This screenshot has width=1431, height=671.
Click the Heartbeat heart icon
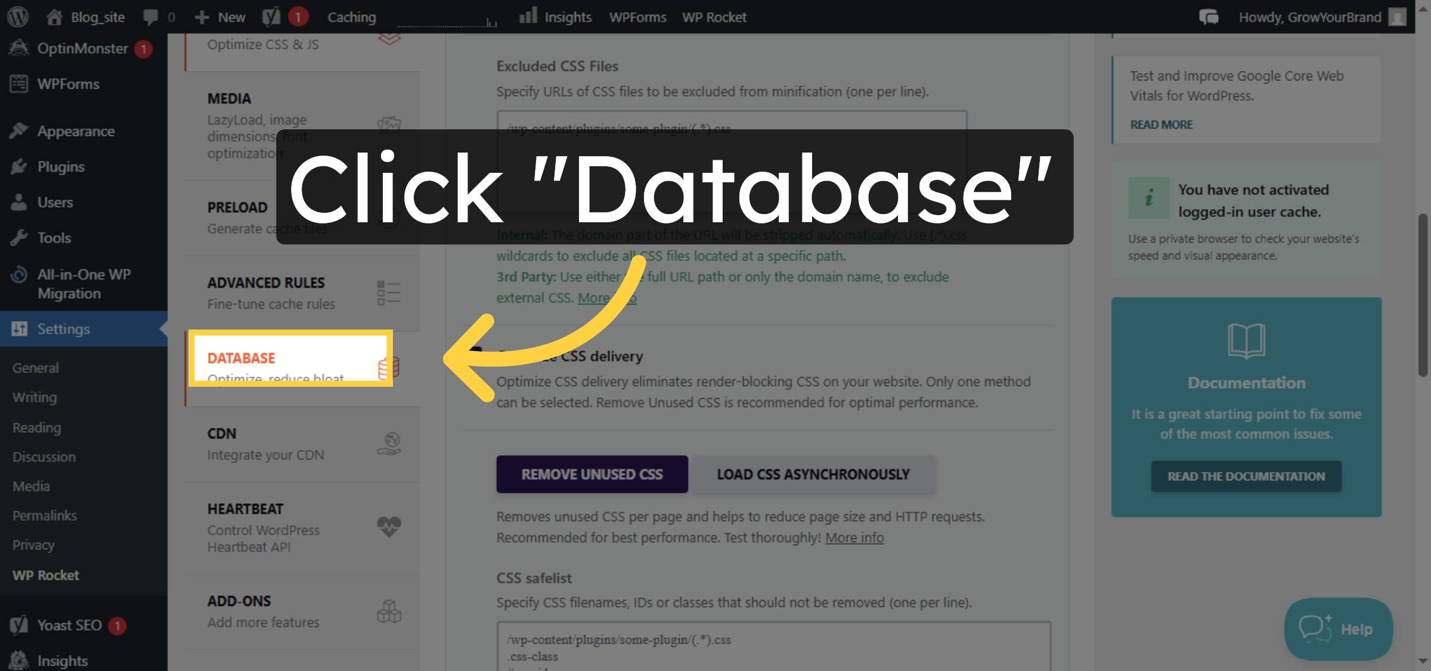[388, 527]
